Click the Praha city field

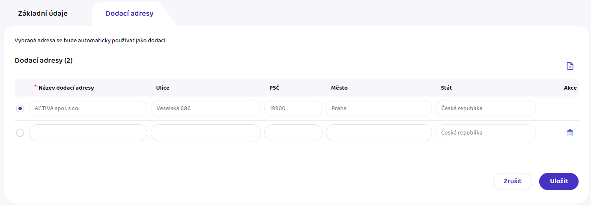[x=379, y=108]
